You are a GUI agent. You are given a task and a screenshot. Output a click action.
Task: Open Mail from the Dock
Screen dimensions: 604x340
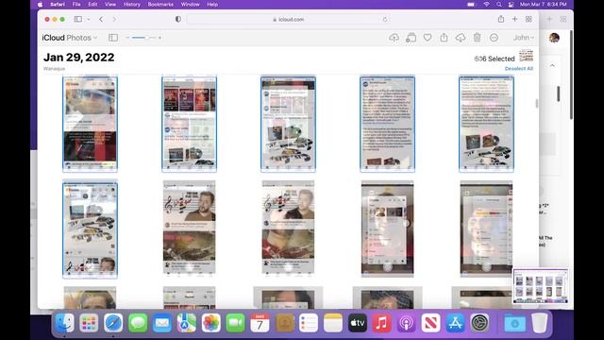pyautogui.click(x=161, y=323)
